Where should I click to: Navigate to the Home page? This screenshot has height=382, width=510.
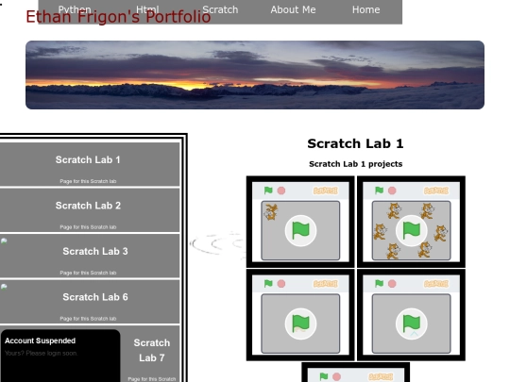[x=365, y=9]
